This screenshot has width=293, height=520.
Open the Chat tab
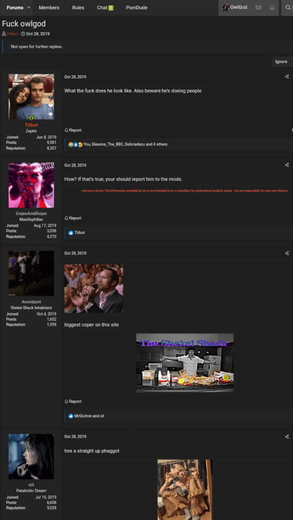click(x=105, y=8)
